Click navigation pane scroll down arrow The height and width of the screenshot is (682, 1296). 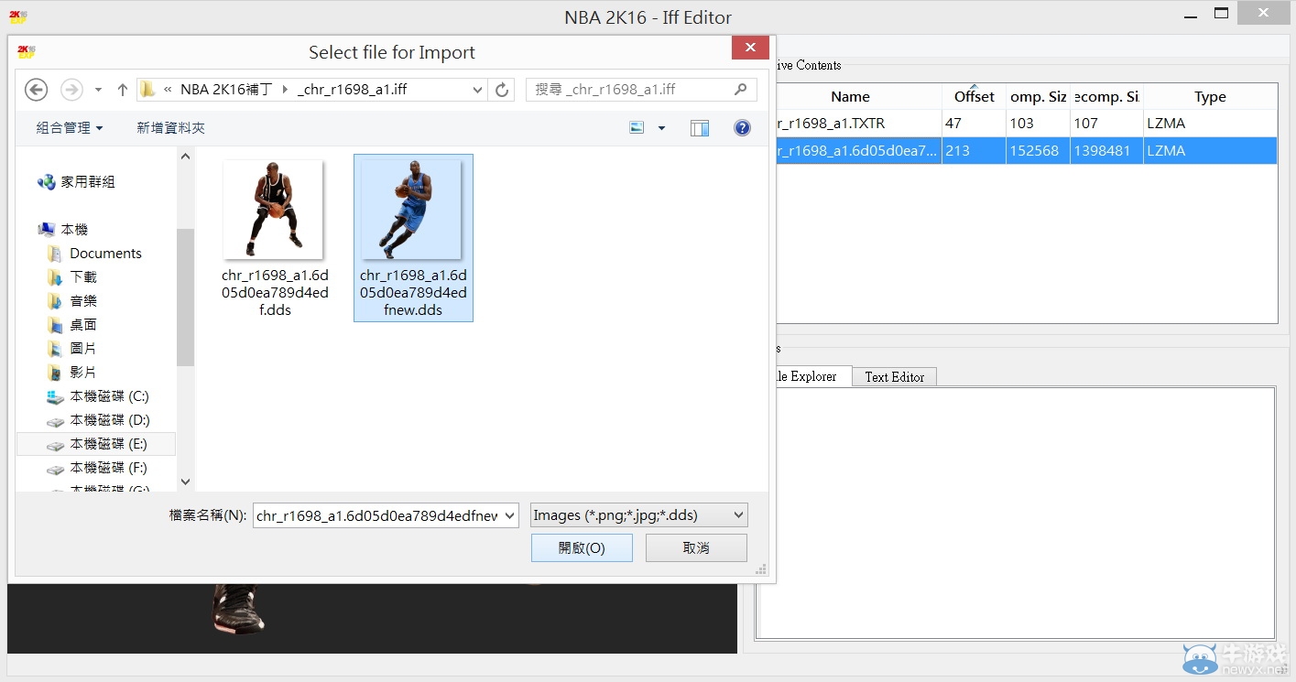click(x=185, y=482)
